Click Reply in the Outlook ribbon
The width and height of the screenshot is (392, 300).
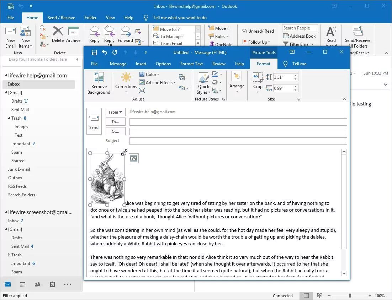pos(95,35)
